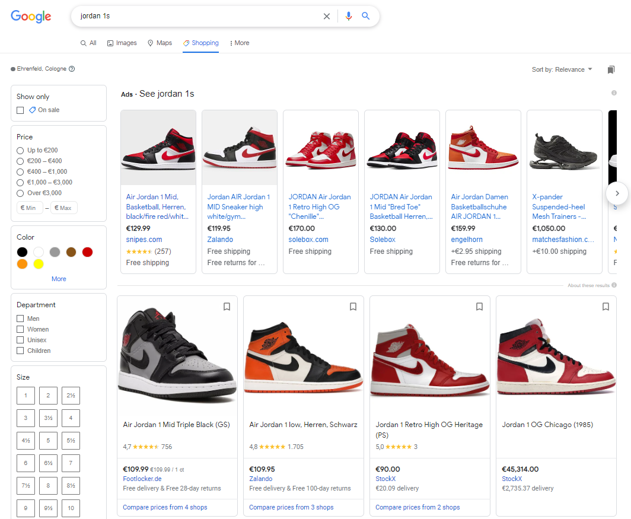Filter by white color swatch

[39, 252]
